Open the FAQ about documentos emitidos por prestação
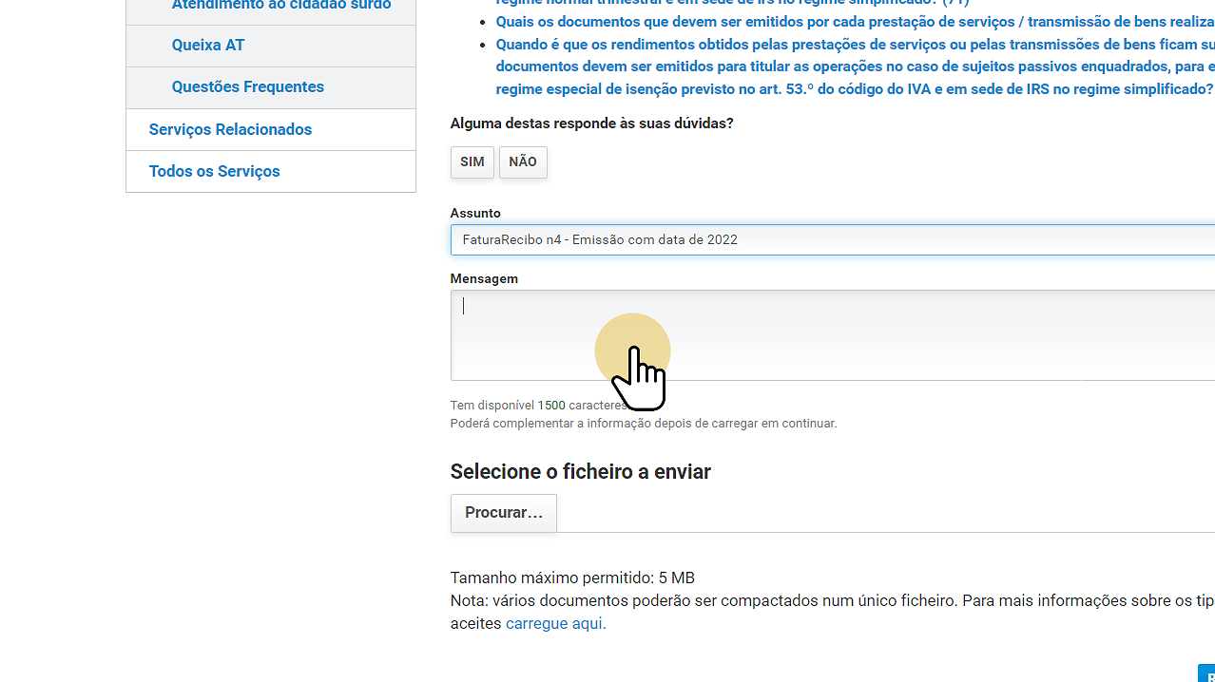 pos(761,21)
